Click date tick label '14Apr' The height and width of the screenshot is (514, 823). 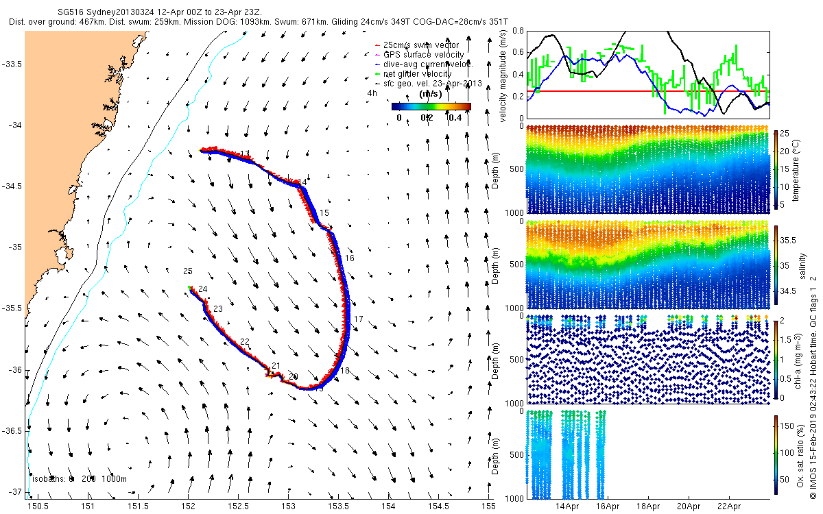[568, 506]
